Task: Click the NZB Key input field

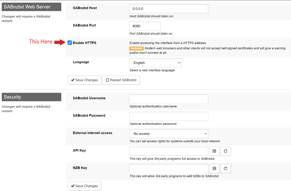Action: click(x=169, y=169)
